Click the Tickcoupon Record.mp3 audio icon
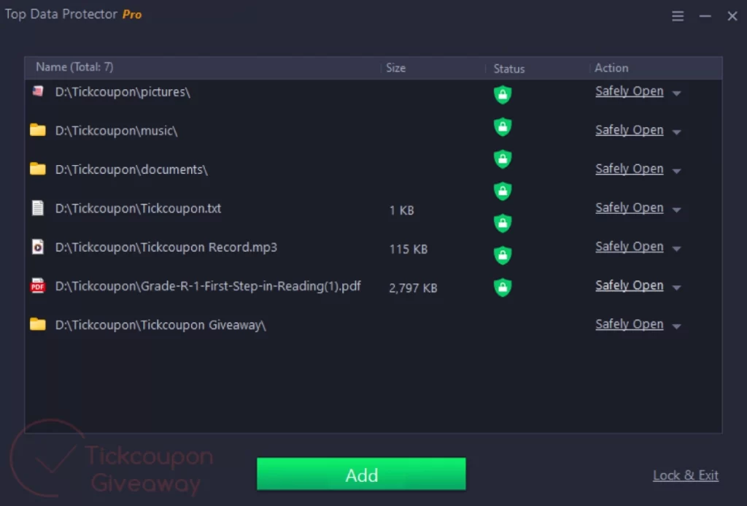The image size is (747, 506). 38,247
